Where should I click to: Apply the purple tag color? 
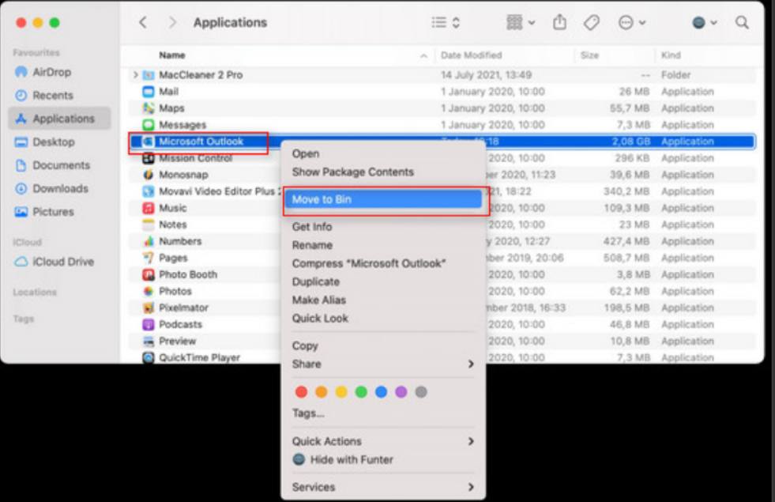click(401, 392)
